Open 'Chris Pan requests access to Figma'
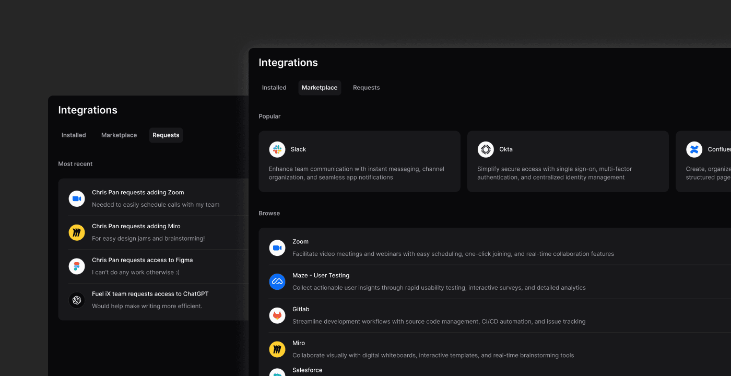Screen dimensions: 731x376 tap(158, 266)
